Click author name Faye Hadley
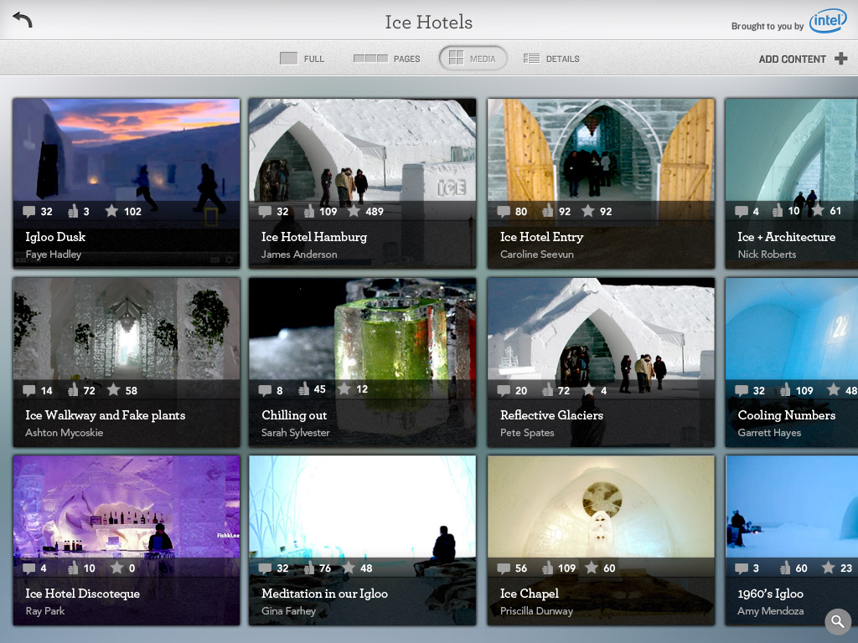 (x=53, y=255)
